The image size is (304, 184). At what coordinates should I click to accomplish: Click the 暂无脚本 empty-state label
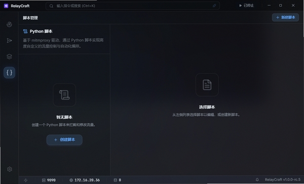click(64, 117)
